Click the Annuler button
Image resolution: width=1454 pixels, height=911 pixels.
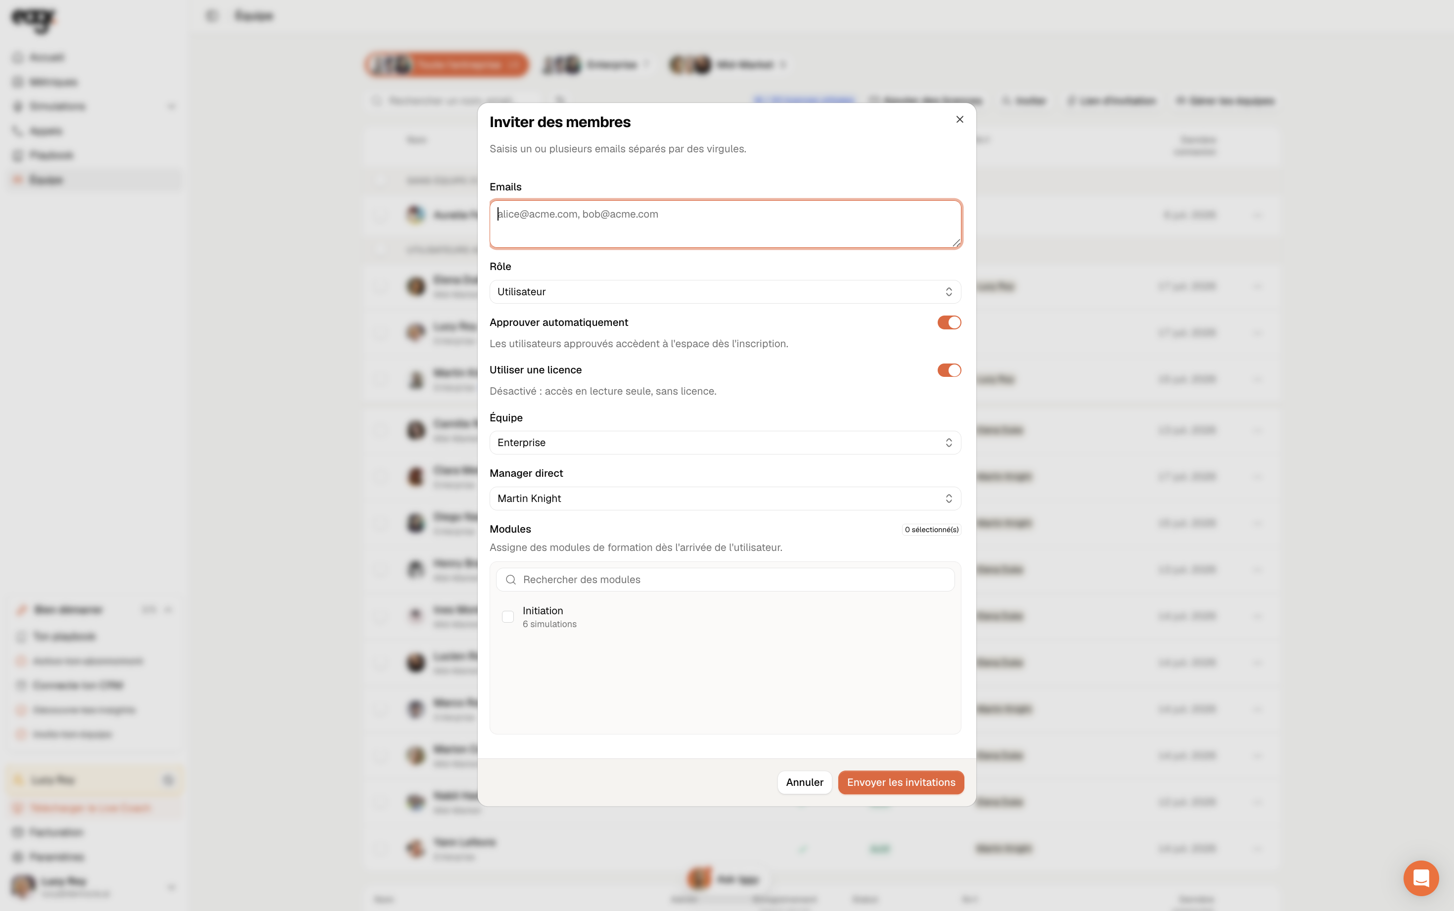[804, 782]
